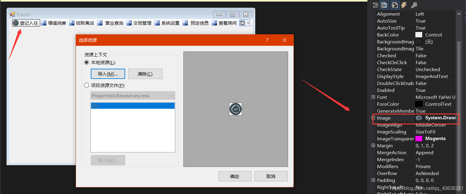Click the preview image thumbnail

point(236,109)
